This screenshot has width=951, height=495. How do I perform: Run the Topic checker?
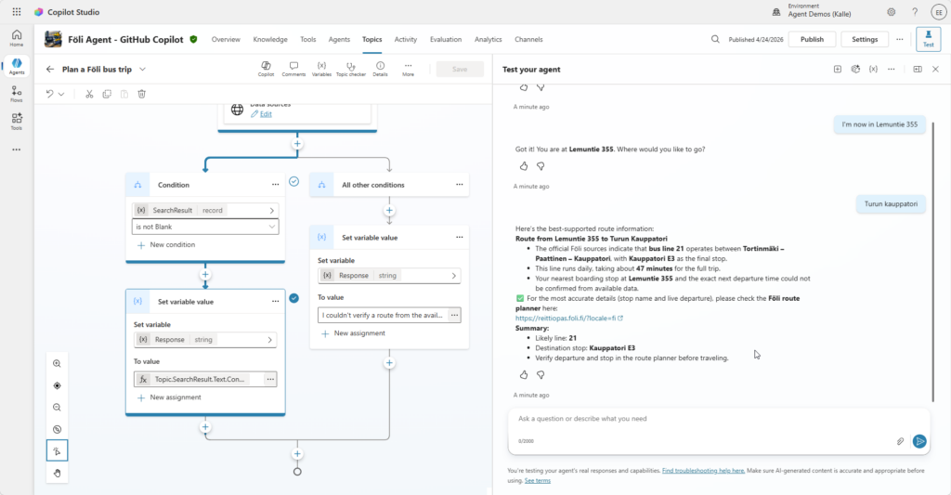tap(350, 69)
